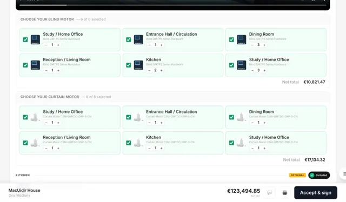Click curtain motor thumbnail for Entrance Hall / Circulation
346x202 pixels.
click(x=138, y=117)
